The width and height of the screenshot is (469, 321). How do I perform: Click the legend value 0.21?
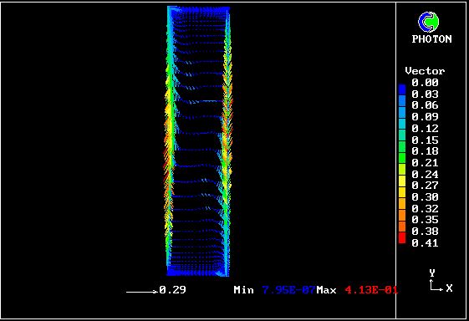[425, 163]
